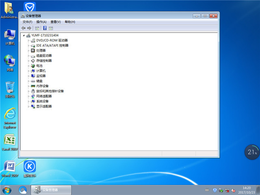The width and height of the screenshot is (260, 195).
Task: Select the 网络适配器 network adapter icon
Action: [33, 96]
